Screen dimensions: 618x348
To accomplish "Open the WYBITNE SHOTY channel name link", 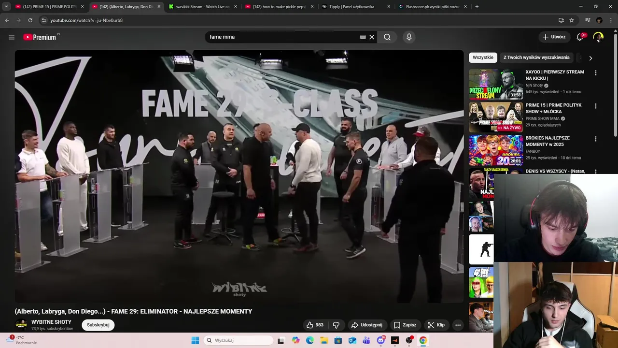I will point(51,322).
